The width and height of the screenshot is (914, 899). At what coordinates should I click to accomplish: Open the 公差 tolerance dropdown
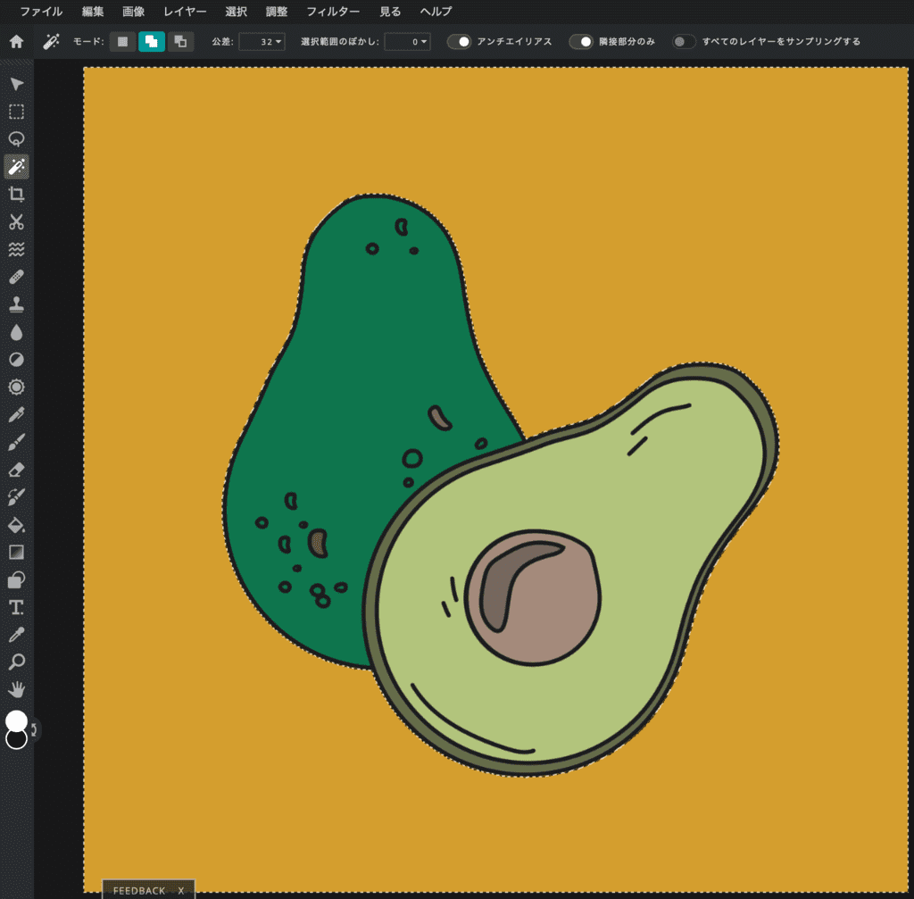(262, 42)
